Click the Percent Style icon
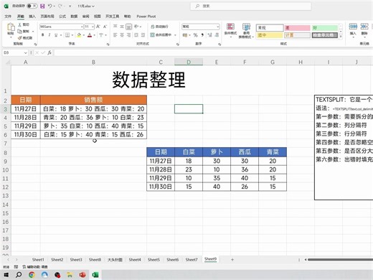The height and width of the screenshot is (280, 373). tap(196, 35)
